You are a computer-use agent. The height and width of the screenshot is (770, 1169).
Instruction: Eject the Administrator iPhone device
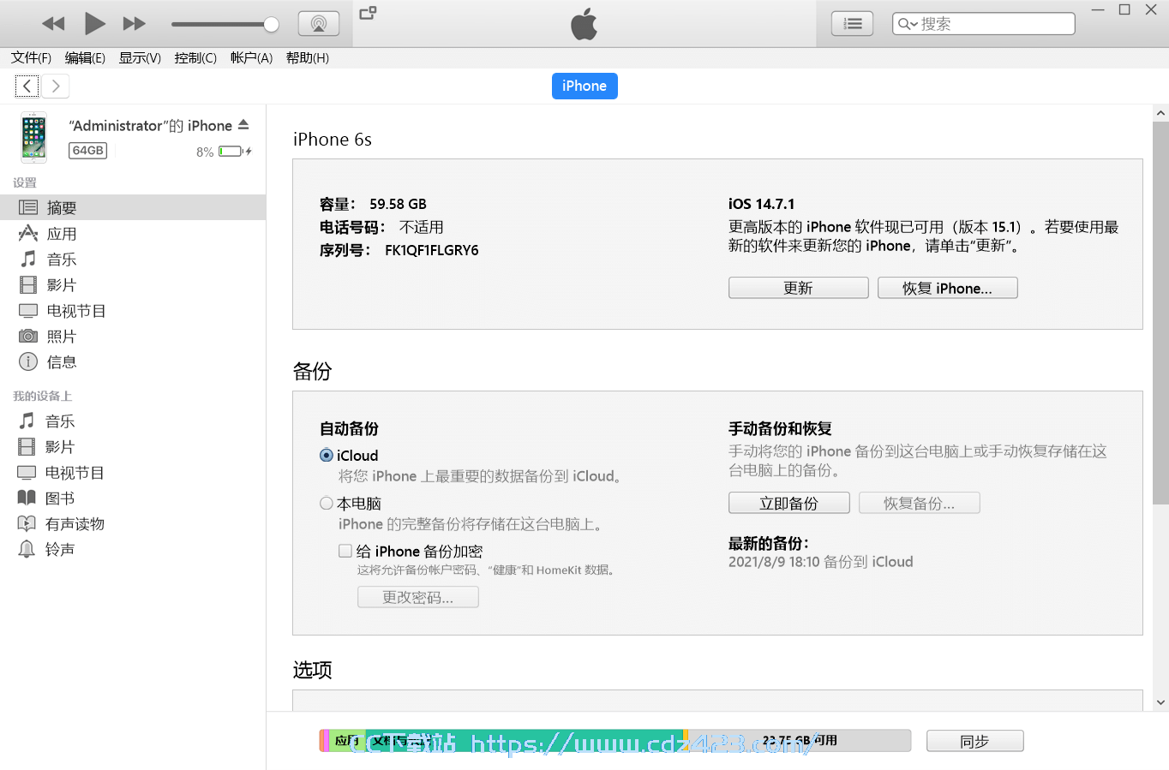(x=243, y=125)
